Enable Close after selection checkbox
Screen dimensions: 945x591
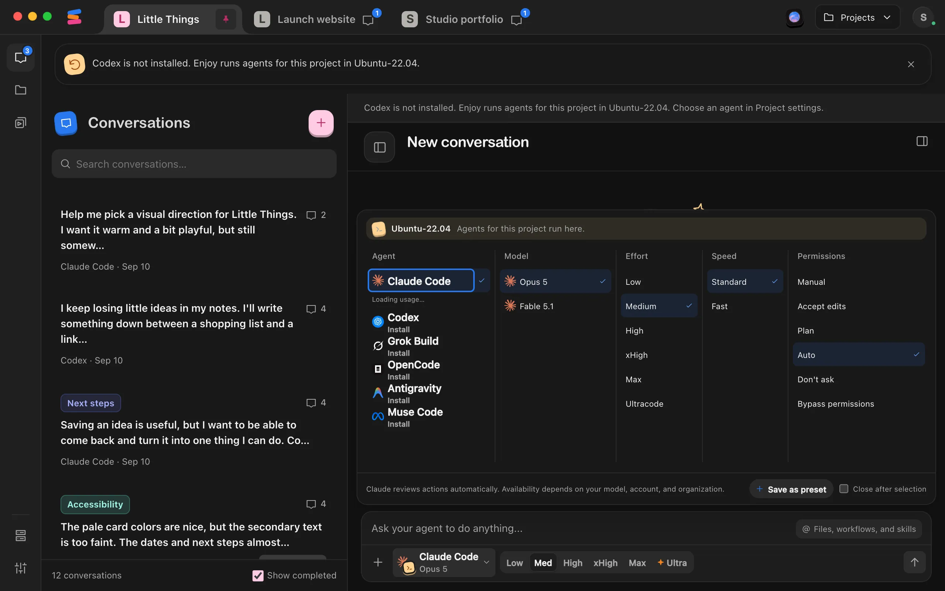pos(844,489)
